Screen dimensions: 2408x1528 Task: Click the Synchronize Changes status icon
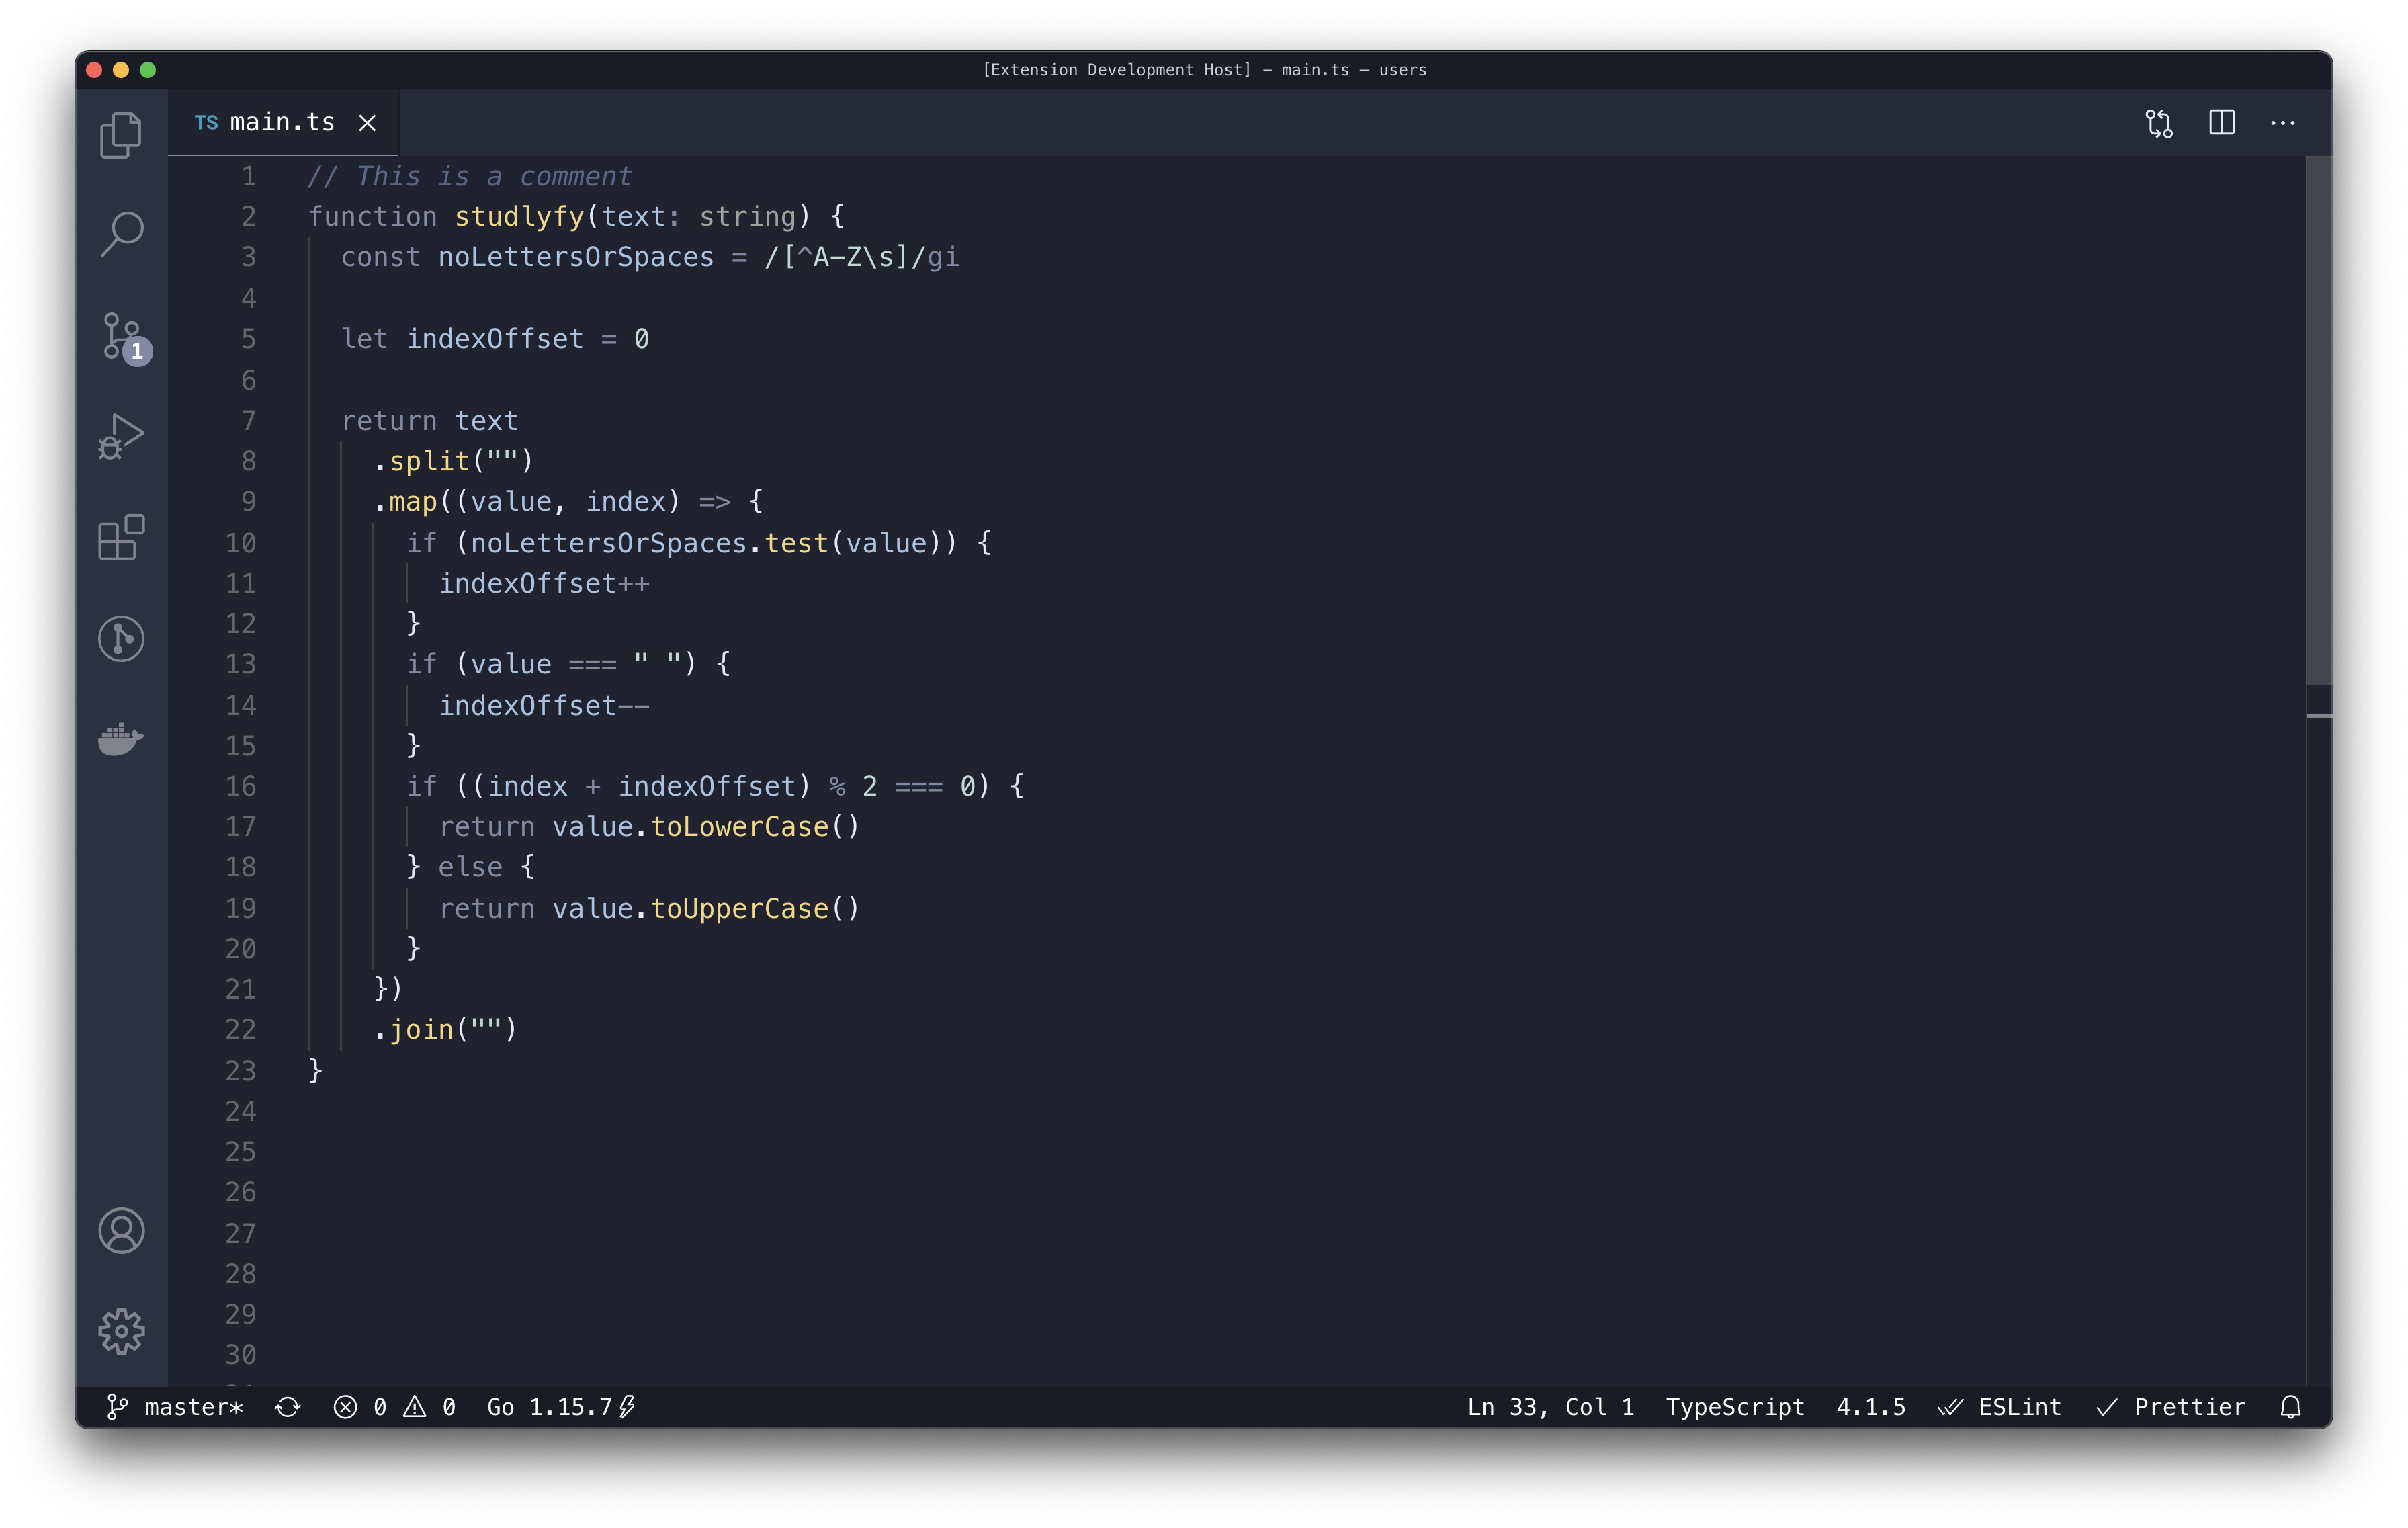[288, 1407]
